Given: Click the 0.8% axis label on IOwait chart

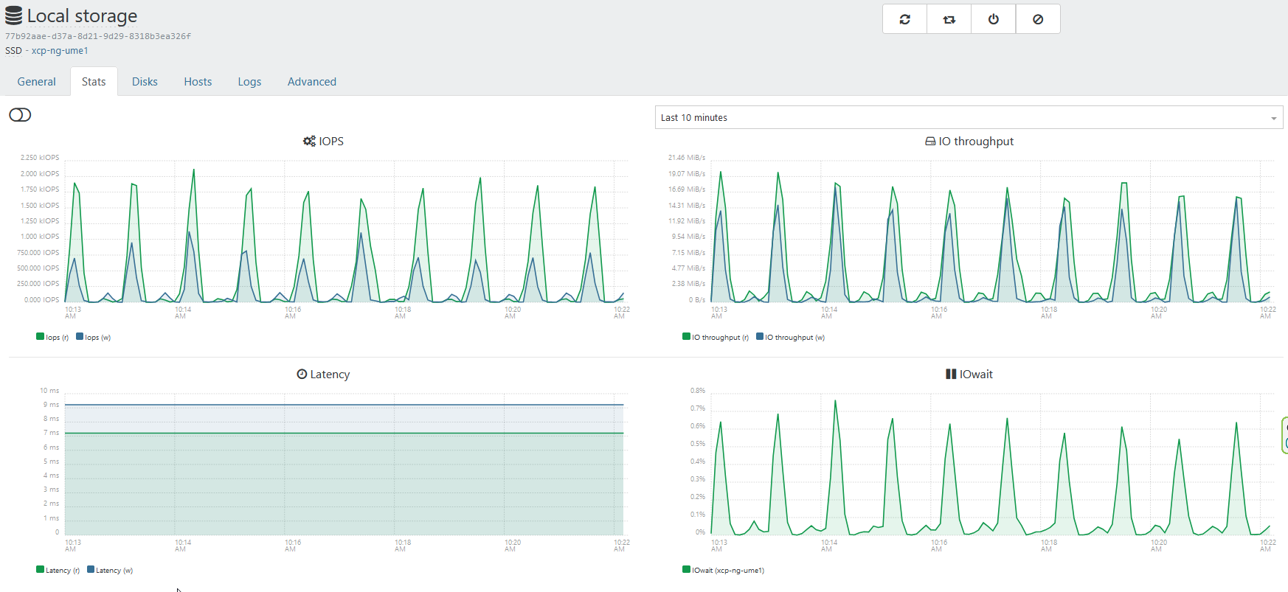Looking at the screenshot, I should (698, 391).
